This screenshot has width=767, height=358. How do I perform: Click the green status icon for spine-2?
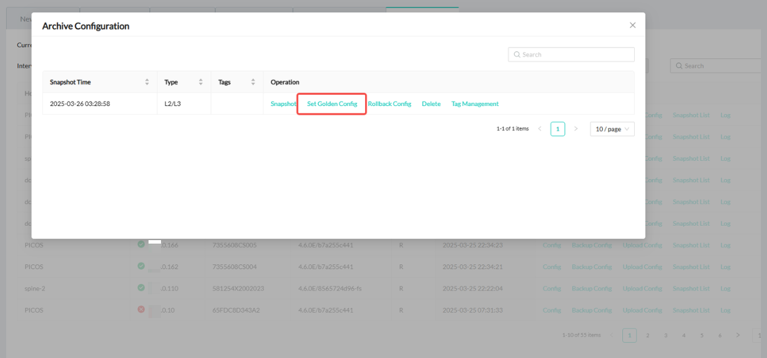[x=141, y=288]
